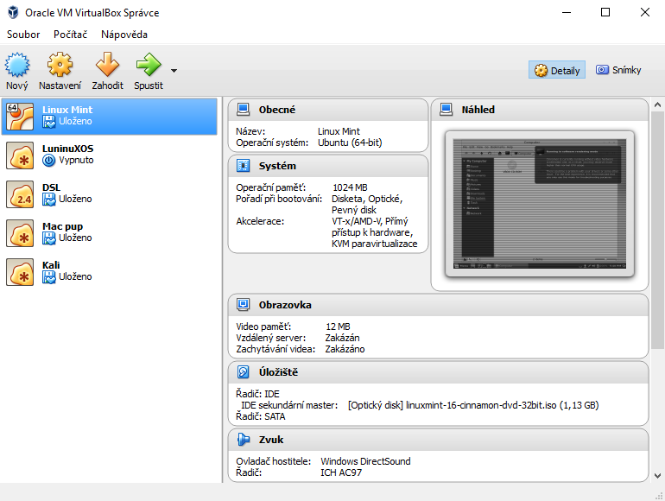Click the saved-state icon under DSL
The width and height of the screenshot is (665, 501).
coord(48,200)
